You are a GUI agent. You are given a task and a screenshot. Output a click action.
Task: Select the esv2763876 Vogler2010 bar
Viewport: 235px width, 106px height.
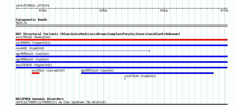pos(121,68)
